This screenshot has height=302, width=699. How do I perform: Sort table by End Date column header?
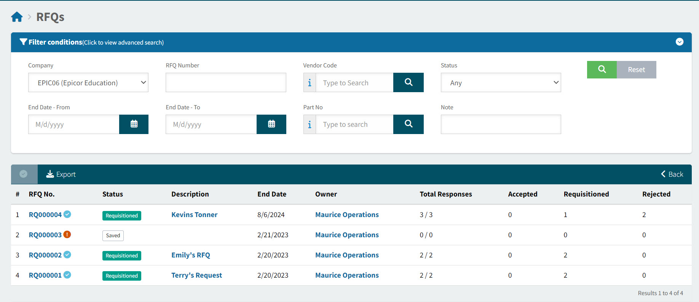point(271,194)
